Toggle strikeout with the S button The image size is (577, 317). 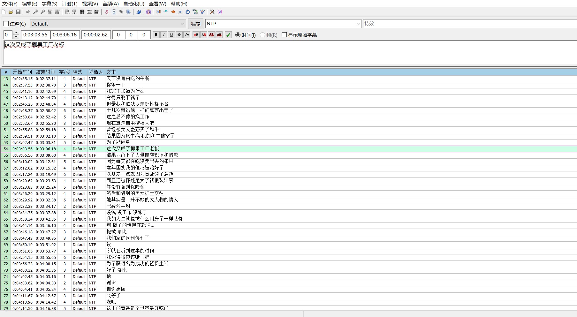point(179,35)
